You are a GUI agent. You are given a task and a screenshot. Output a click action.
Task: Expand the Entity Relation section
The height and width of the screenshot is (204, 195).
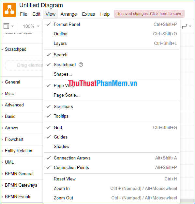[x=22, y=151]
